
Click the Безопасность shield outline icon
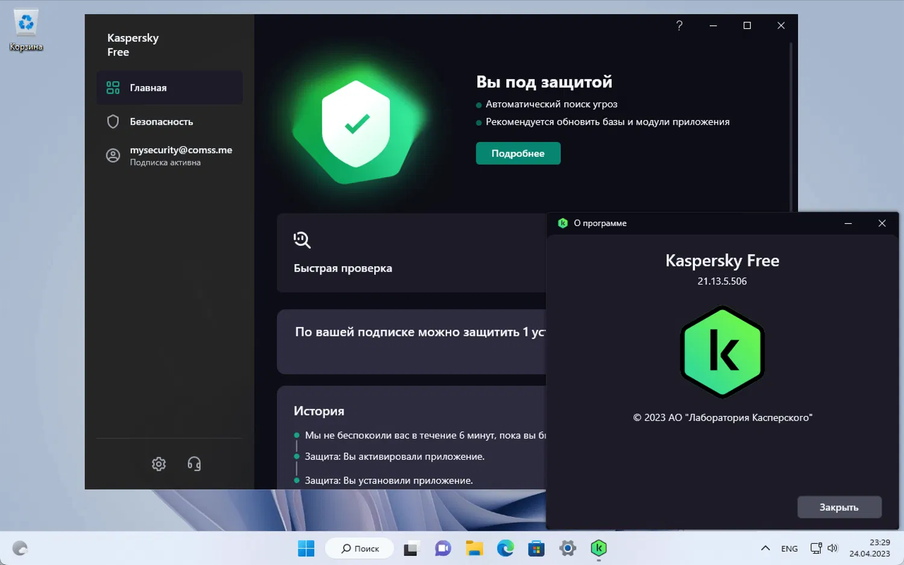113,121
